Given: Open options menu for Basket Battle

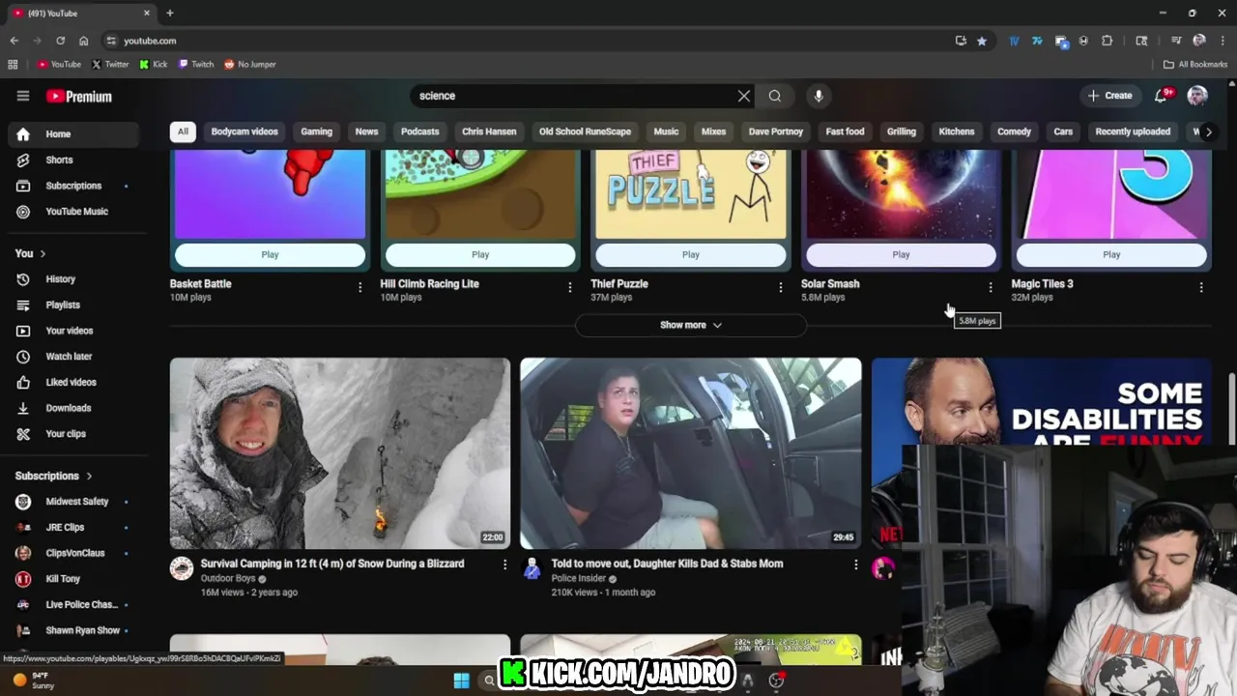Looking at the screenshot, I should pos(360,287).
